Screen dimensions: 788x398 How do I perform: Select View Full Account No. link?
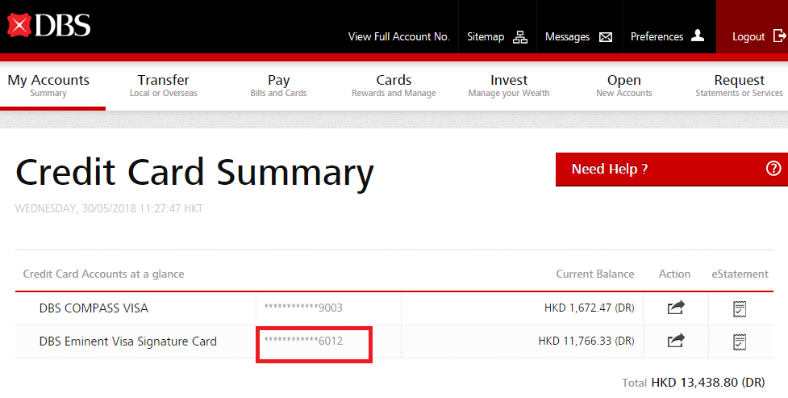pyautogui.click(x=398, y=37)
